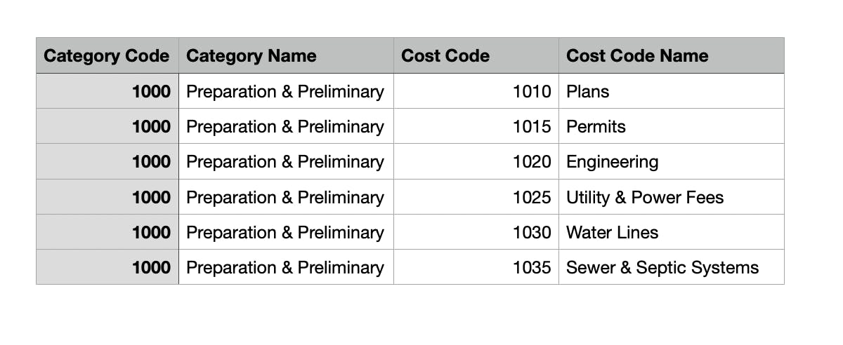Select the Plans cell
This screenshot has height=345, width=843.
tap(588, 91)
